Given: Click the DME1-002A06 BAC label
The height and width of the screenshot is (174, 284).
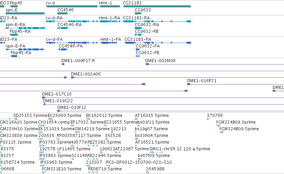Looking at the screenshot, I should (86, 74).
